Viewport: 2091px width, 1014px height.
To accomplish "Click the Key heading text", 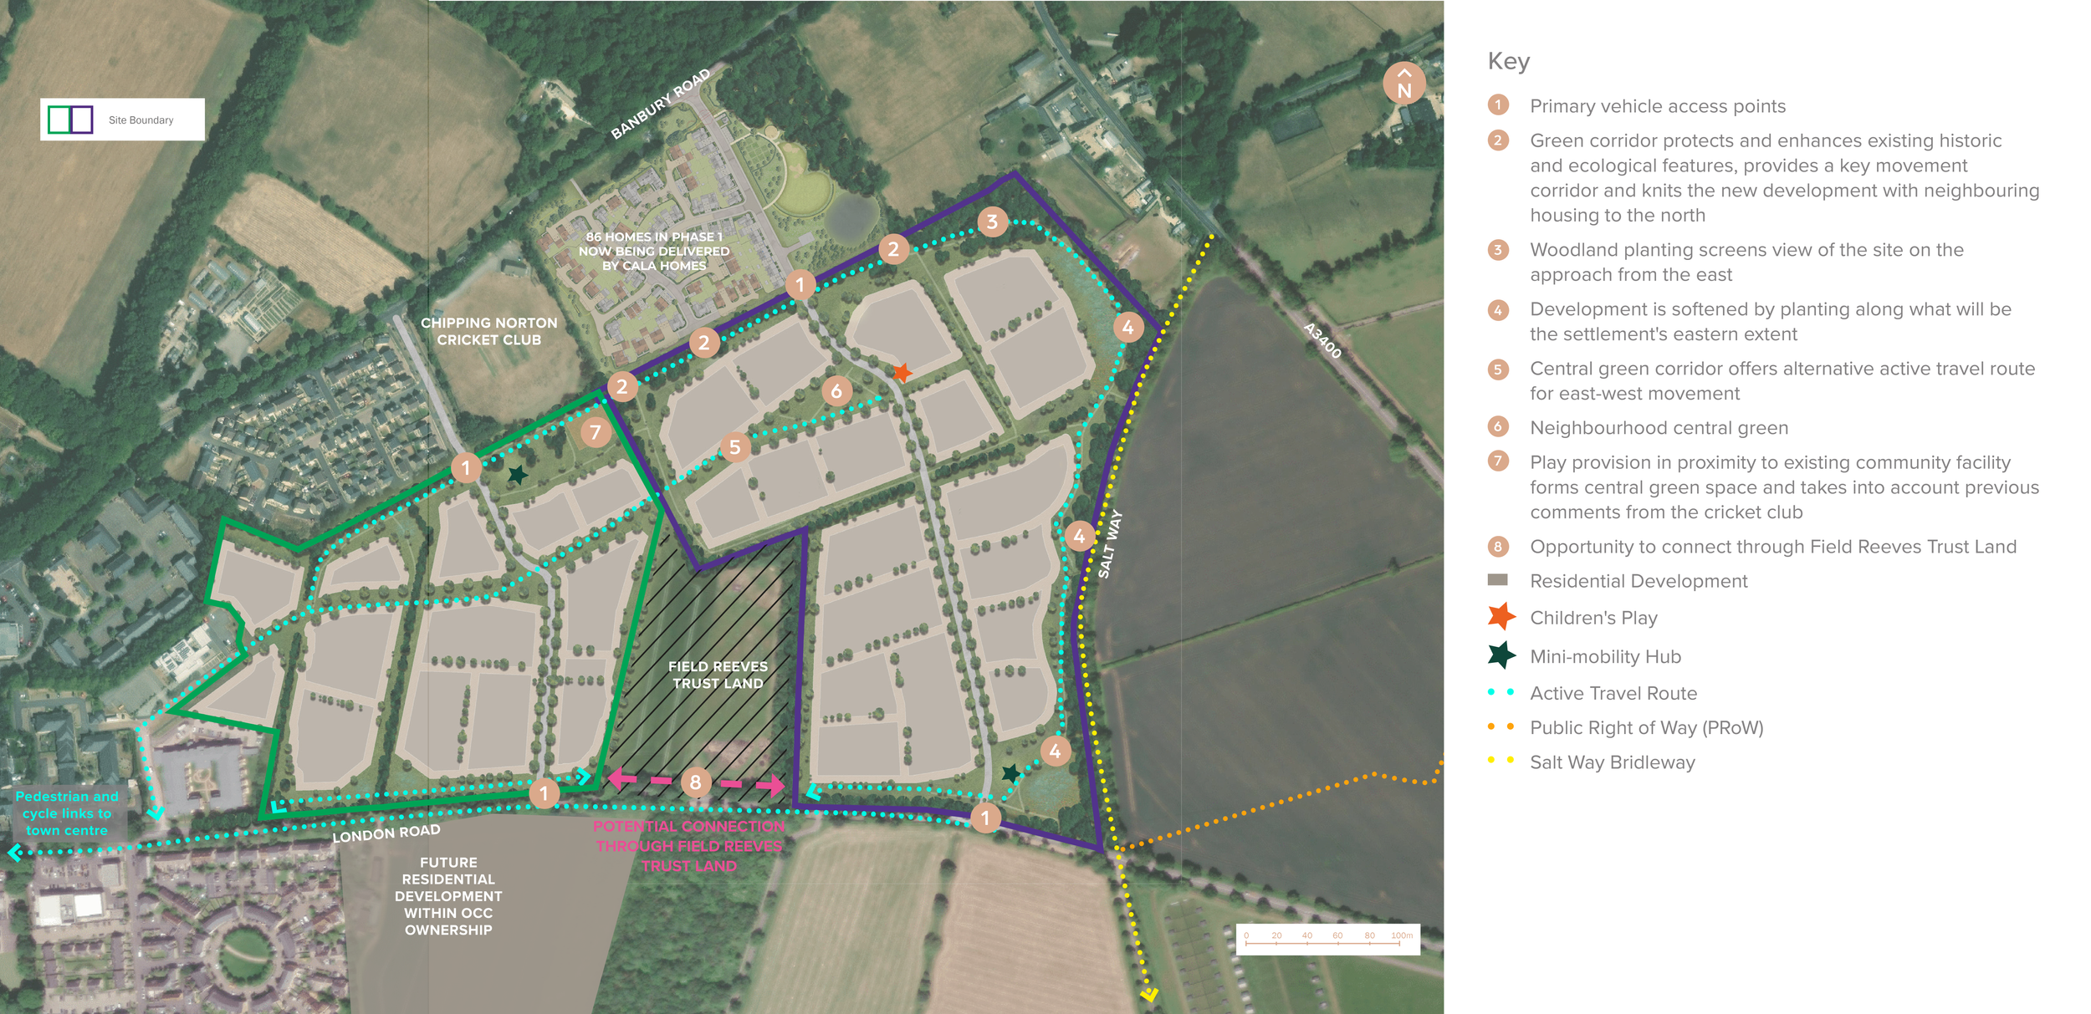I will coord(1508,61).
